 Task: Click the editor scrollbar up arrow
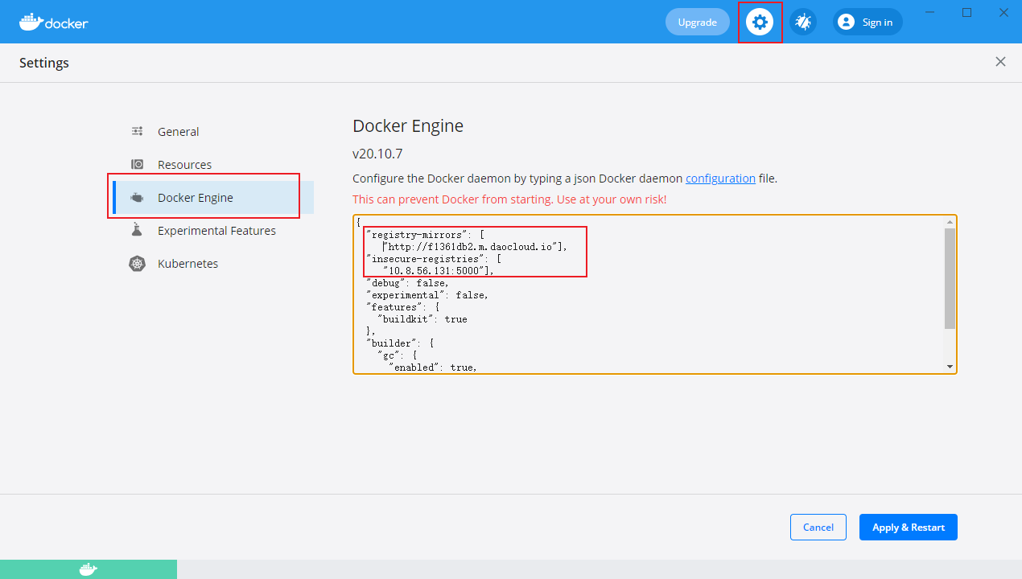(x=950, y=222)
